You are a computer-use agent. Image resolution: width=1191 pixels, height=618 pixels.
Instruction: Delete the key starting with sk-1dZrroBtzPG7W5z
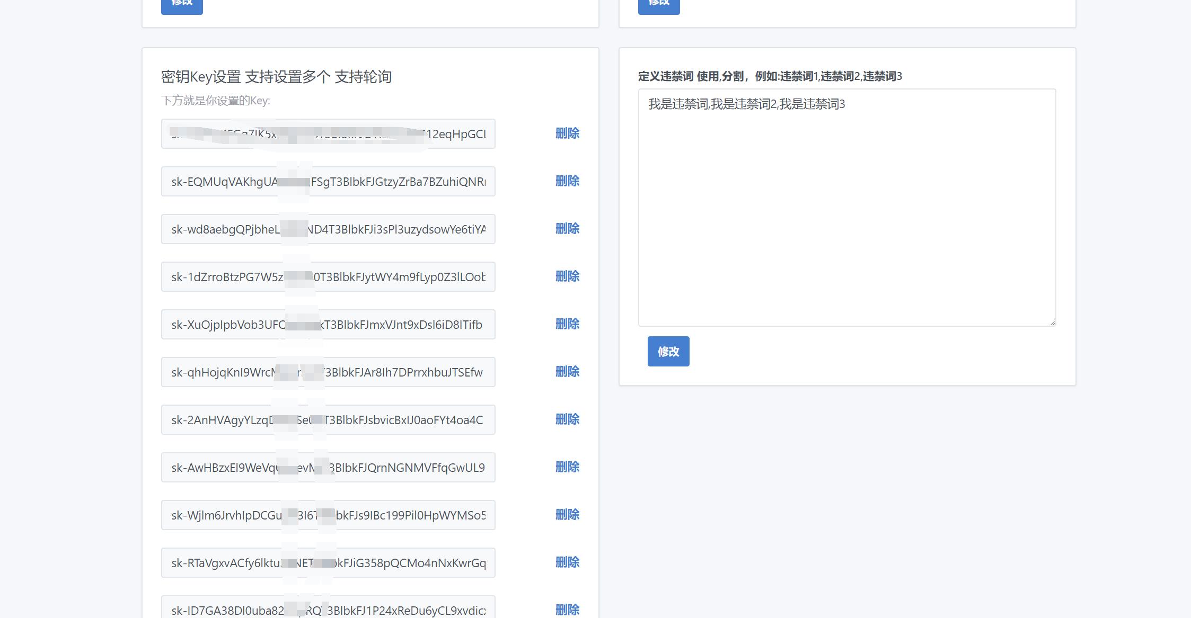(x=567, y=276)
